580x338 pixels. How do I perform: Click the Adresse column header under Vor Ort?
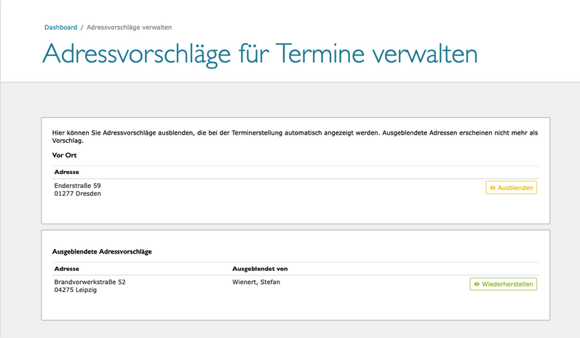pos(66,172)
